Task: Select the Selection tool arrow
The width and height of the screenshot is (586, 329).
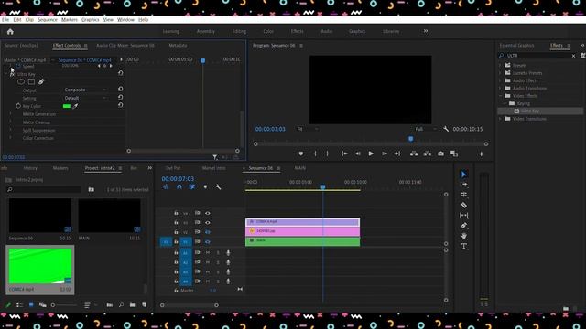Action: [464, 175]
